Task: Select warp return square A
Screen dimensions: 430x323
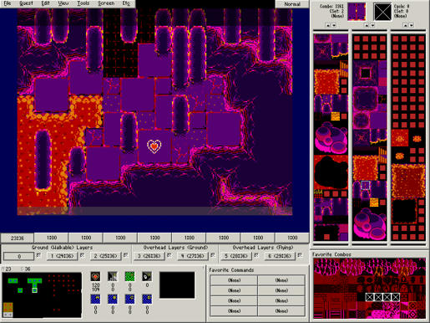Action: click(x=95, y=300)
